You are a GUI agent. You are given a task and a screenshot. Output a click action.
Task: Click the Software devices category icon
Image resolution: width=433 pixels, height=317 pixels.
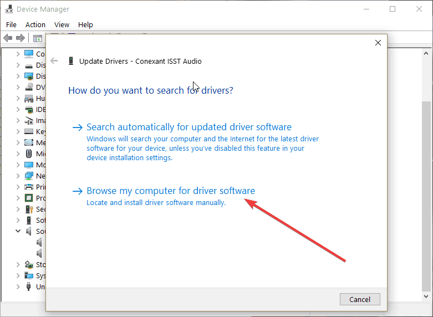click(x=29, y=220)
